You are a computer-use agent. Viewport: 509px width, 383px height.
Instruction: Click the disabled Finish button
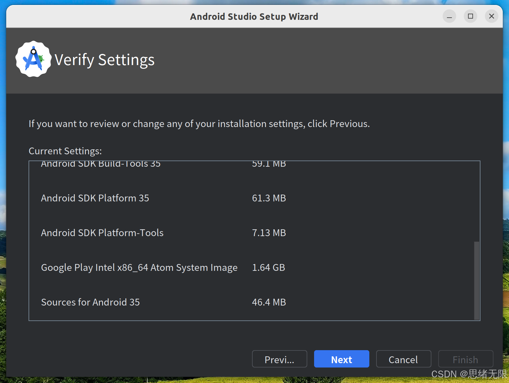pyautogui.click(x=465, y=359)
